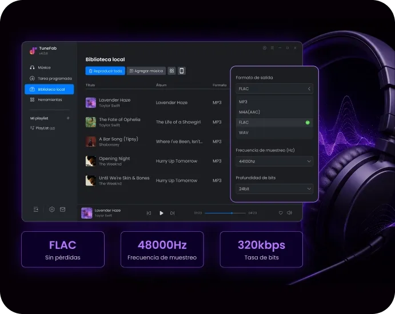Image resolution: width=395 pixels, height=314 pixels.
Task: Click the FLAC Sin pérdidas card
Action: 63,249
